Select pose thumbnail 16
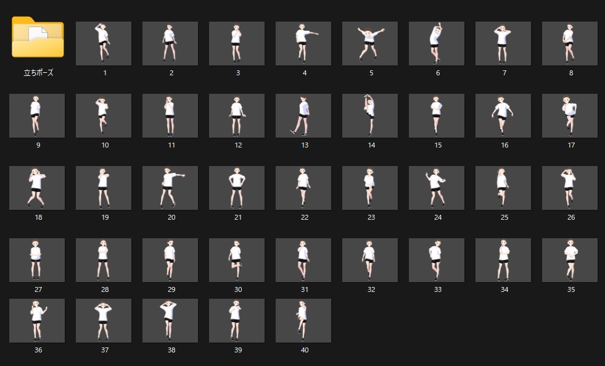Viewport: 605px width, 366px height. point(503,115)
